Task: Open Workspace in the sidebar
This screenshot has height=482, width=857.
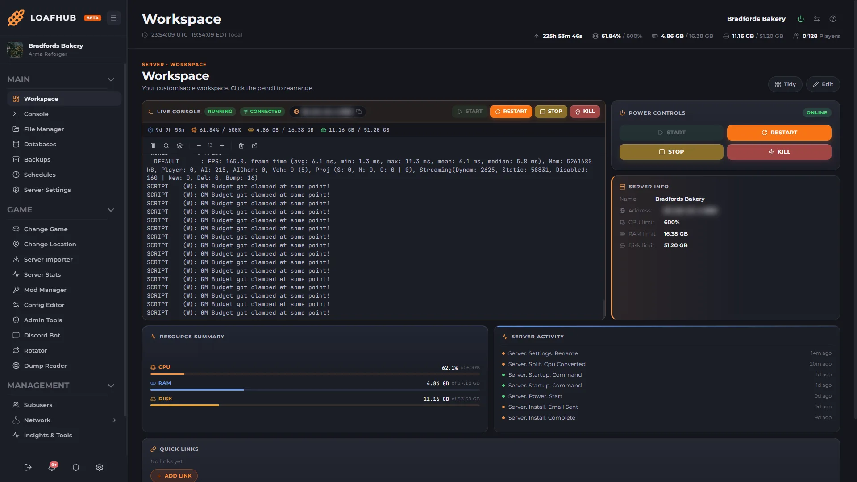Action: tap(64, 99)
